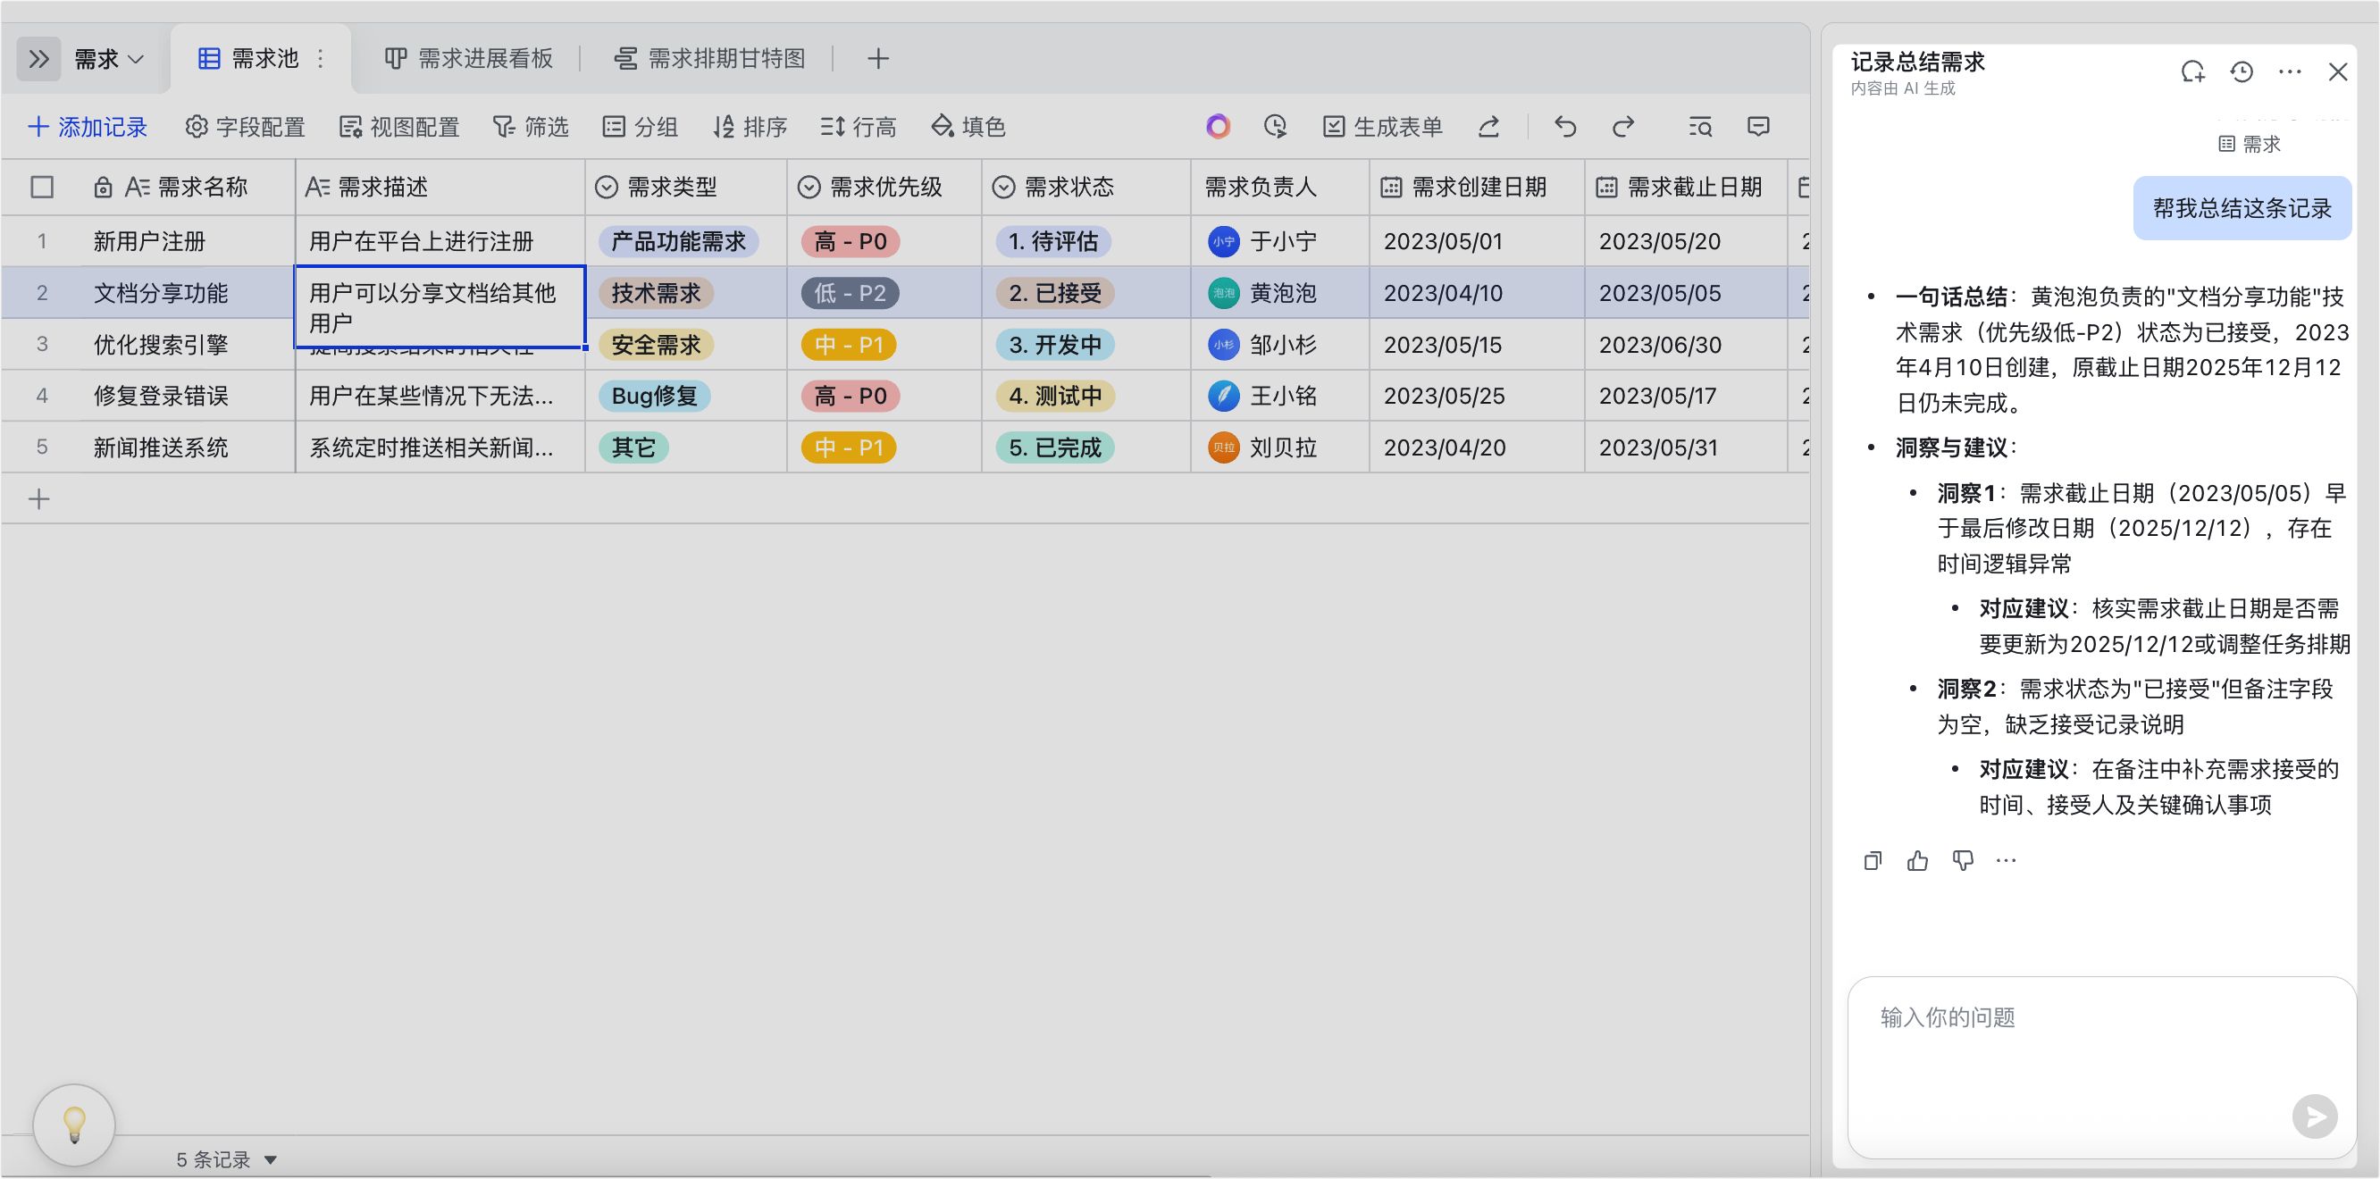2380x1179 pixels.
Task: Open the 需求 table dropdown
Action: pos(109,59)
